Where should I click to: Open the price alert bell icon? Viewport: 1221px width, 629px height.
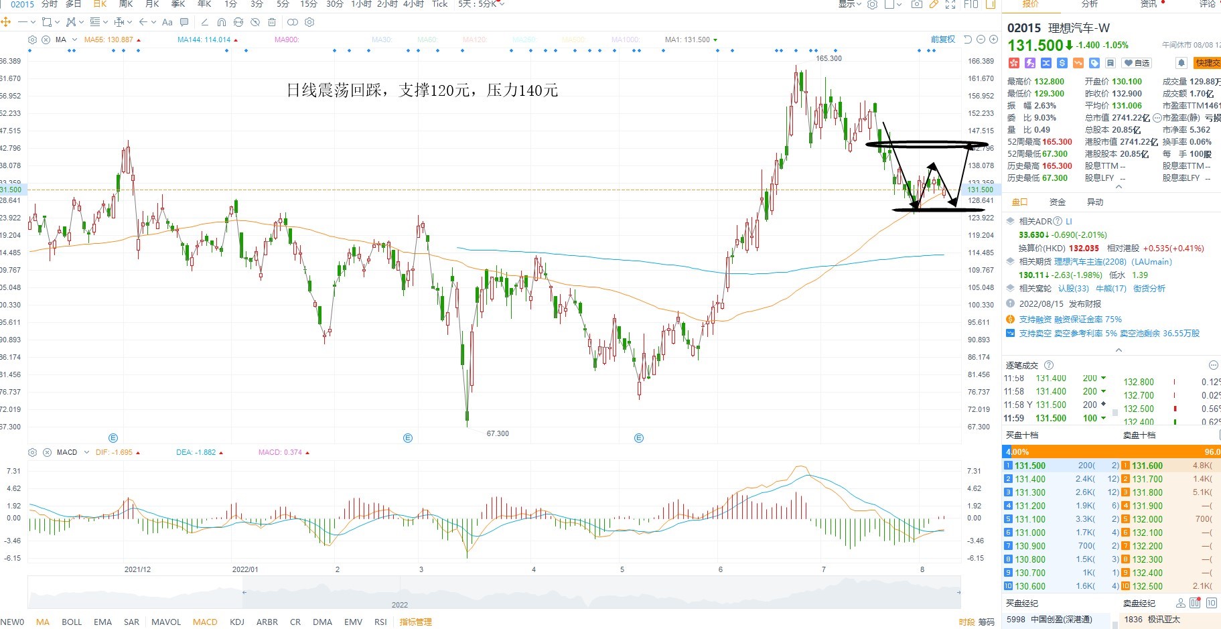[x=1181, y=63]
